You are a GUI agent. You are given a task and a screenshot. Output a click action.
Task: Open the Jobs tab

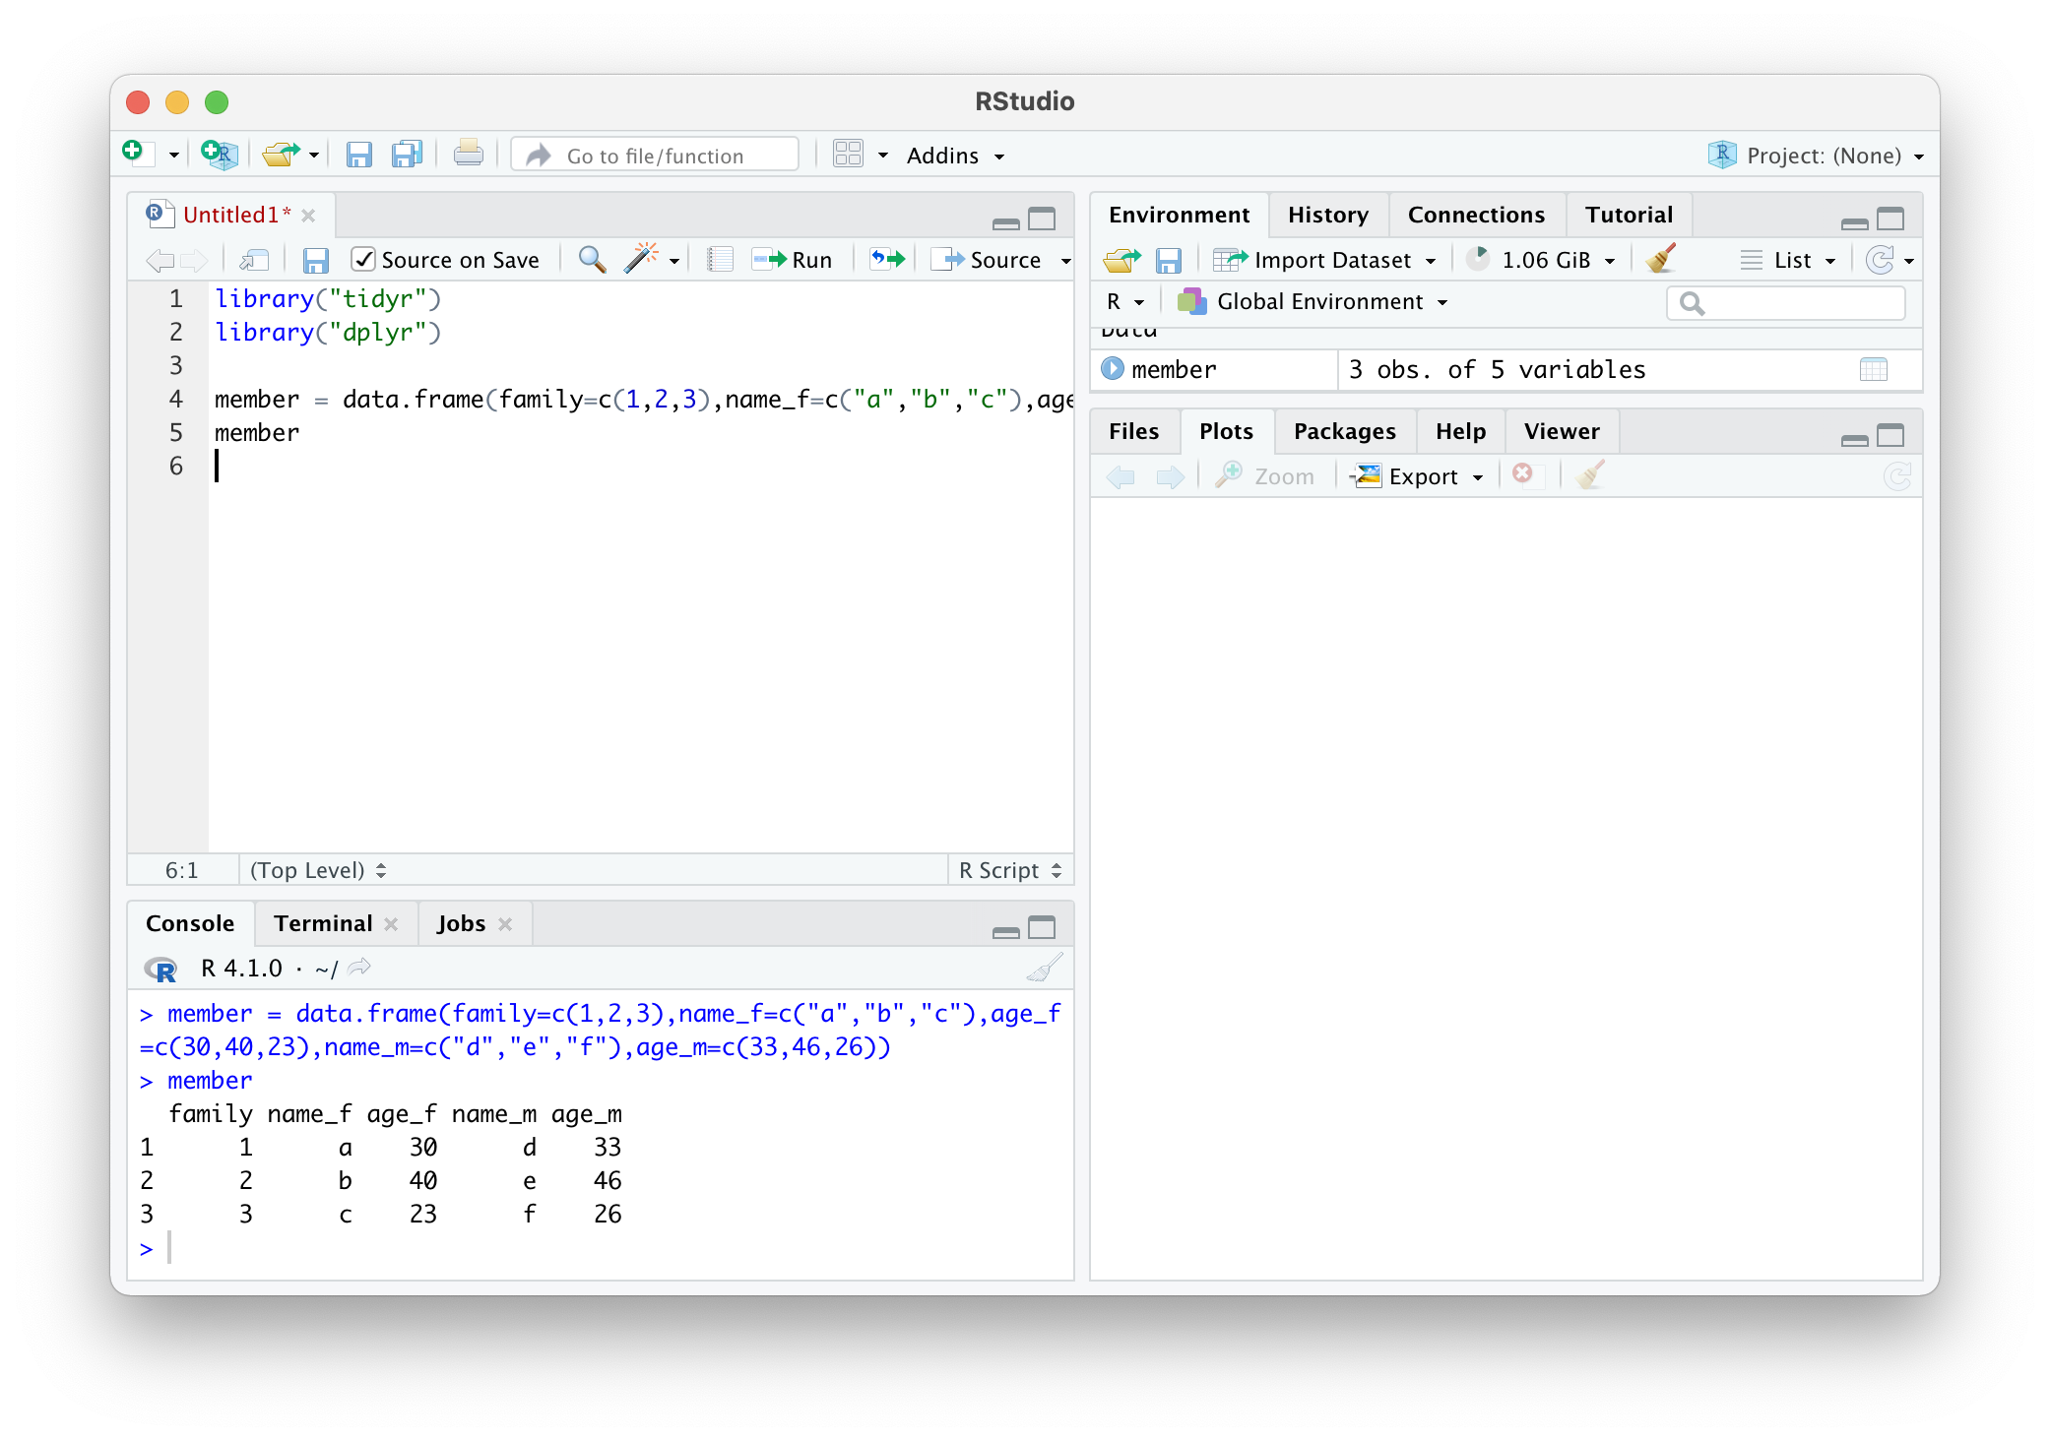click(461, 923)
